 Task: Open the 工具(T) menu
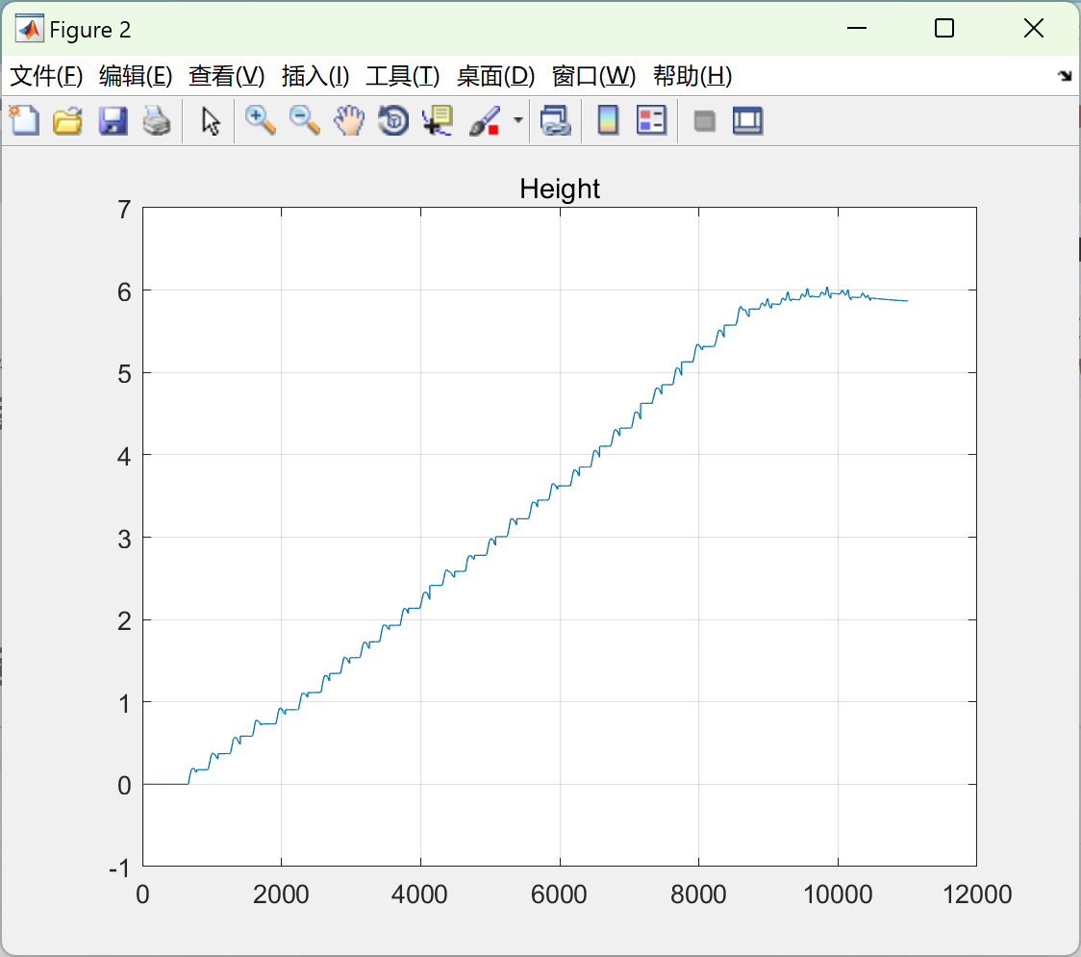click(403, 76)
